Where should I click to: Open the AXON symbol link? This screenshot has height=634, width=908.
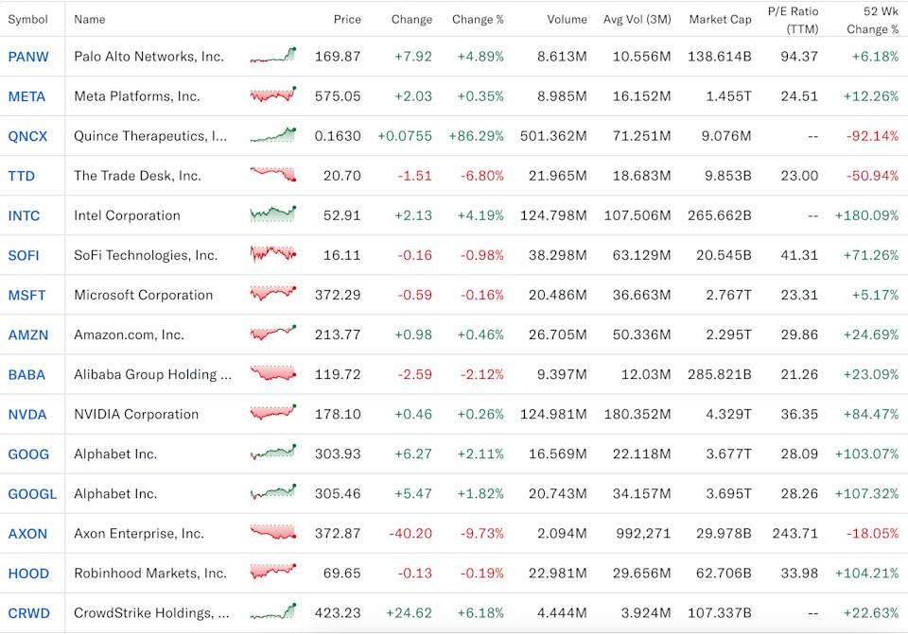pyautogui.click(x=27, y=533)
